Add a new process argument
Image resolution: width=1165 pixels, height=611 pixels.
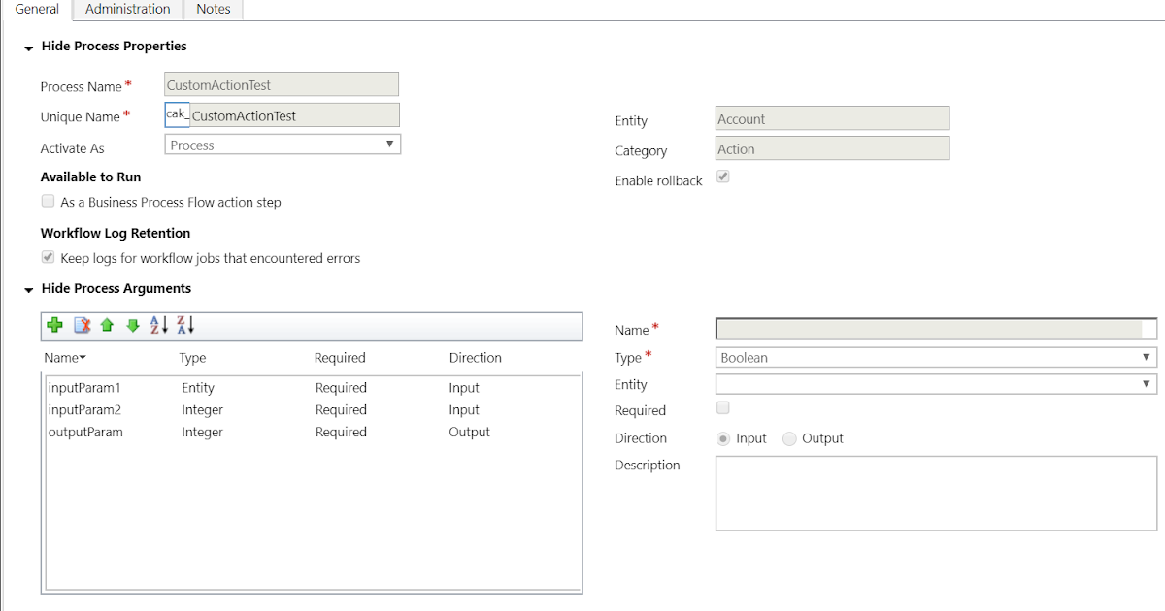[55, 325]
